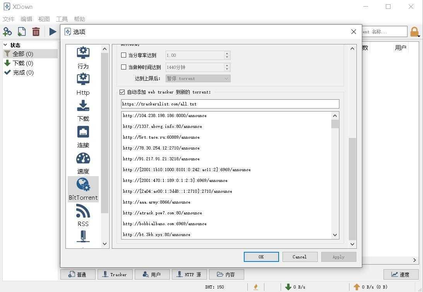
Task: Click the add new download link icon
Action: (8, 32)
